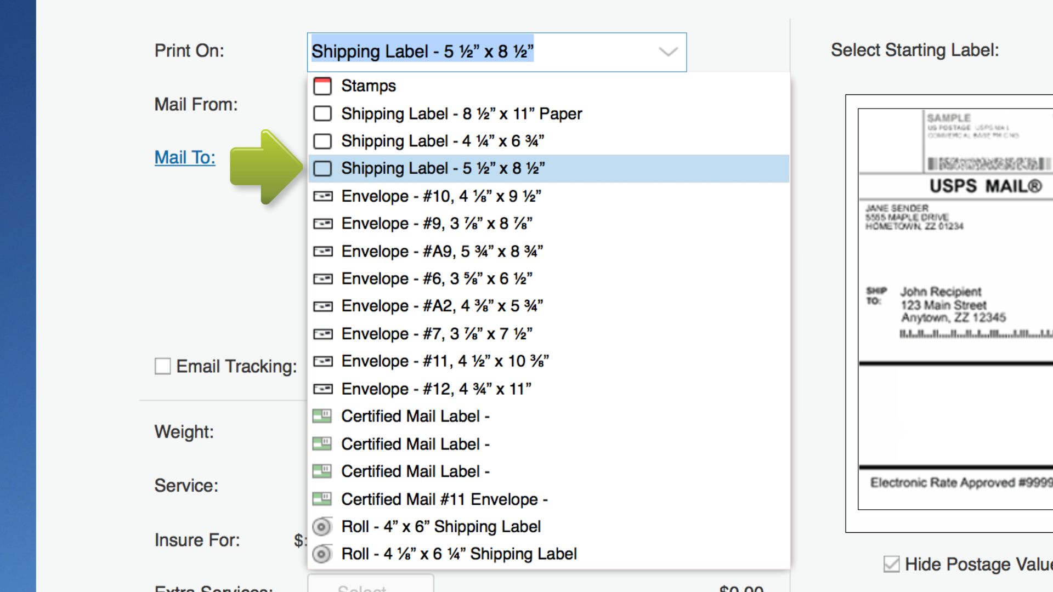Viewport: 1053px width, 592px height.
Task: Click the green Certified Mail Label icon
Action: point(322,416)
